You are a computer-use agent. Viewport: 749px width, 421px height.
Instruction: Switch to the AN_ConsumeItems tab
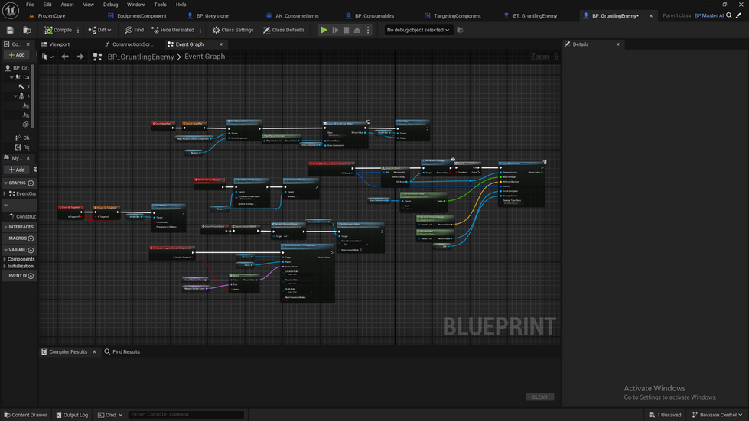pyautogui.click(x=292, y=16)
